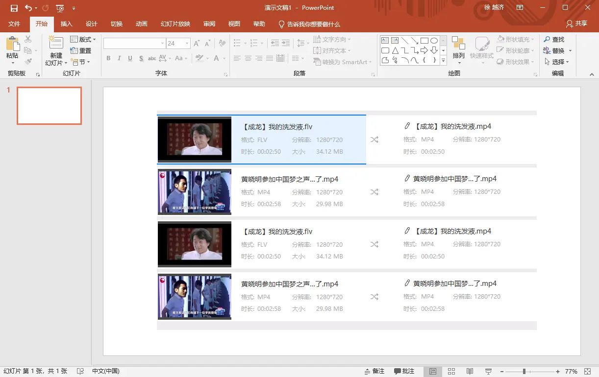Select the right arrow block shape
This screenshot has width=599, height=377.
(x=424, y=50)
